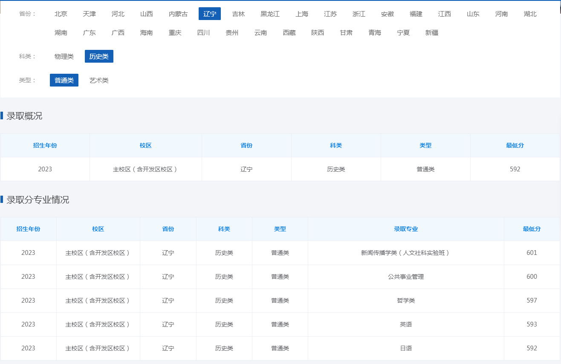
Task: Pick 陕西 province option
Action: 318,33
